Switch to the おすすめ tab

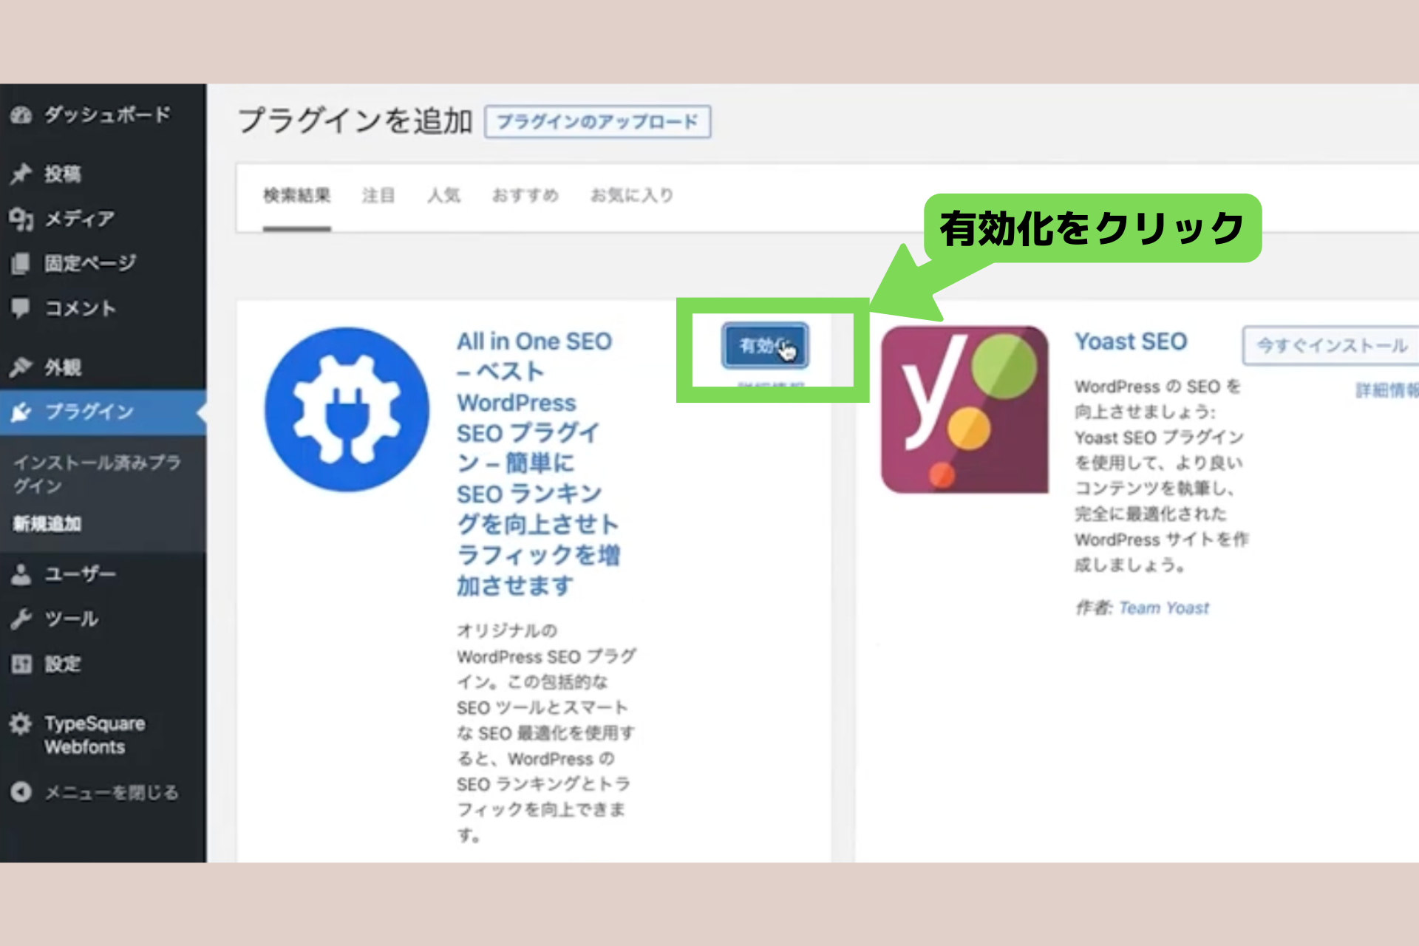pyautogui.click(x=525, y=196)
